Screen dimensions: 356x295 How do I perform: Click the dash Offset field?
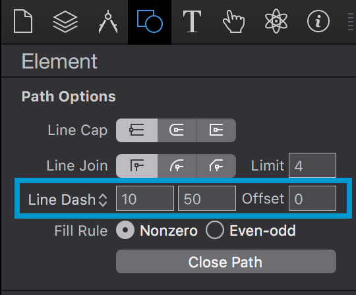tap(312, 198)
